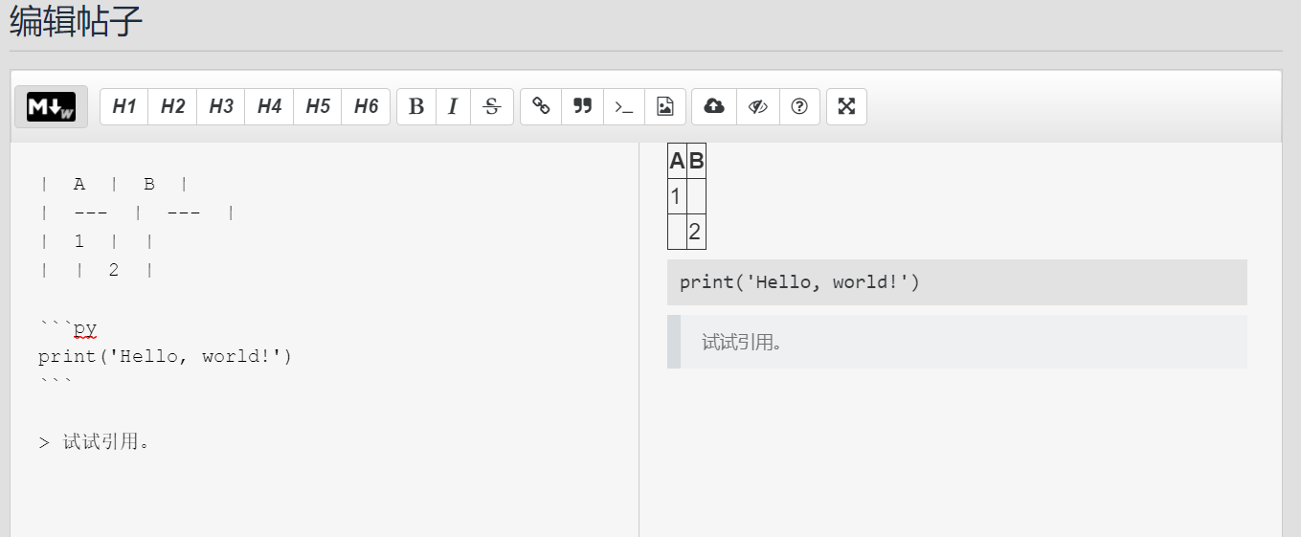Click the 编辑帖子 page heading
The width and height of the screenshot is (1301, 537).
point(77,21)
